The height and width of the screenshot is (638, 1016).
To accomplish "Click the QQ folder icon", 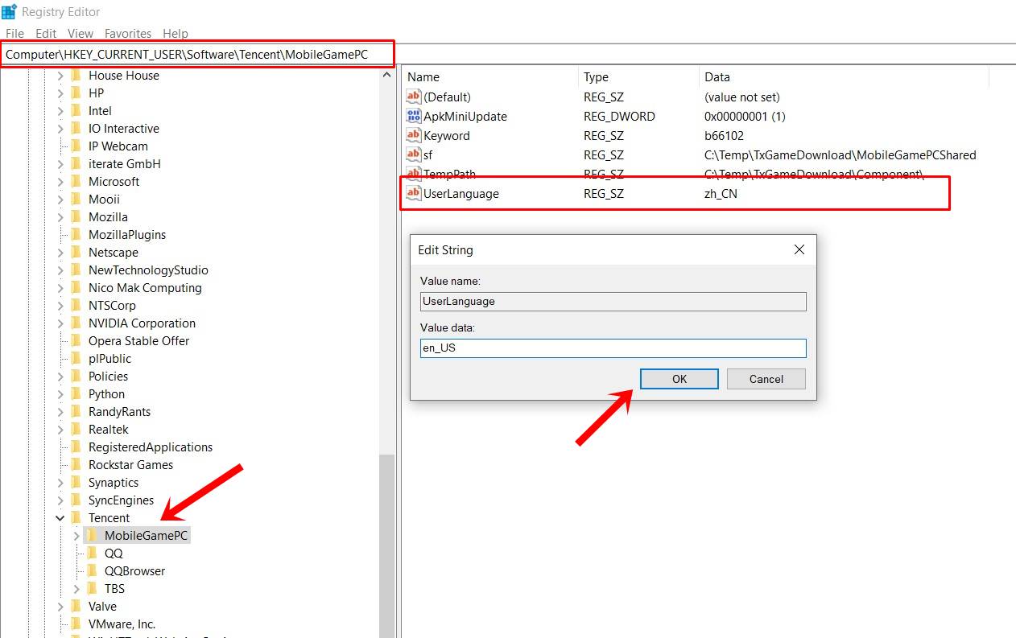I will click(x=93, y=553).
